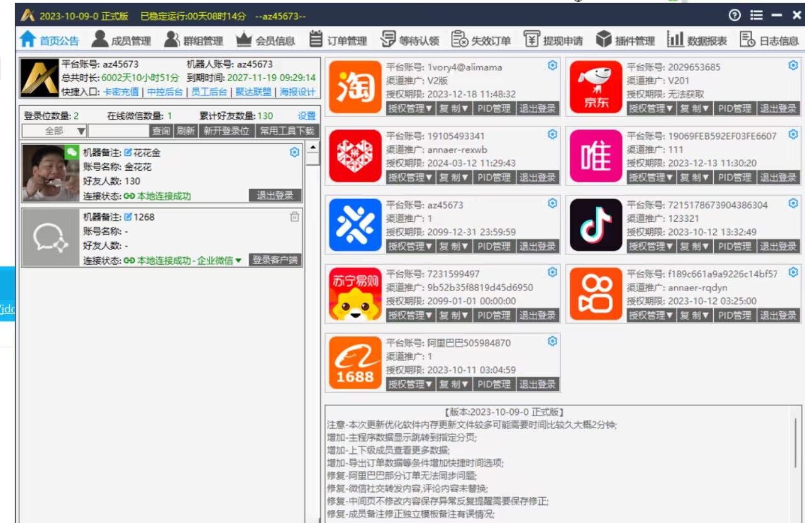The image size is (805, 523).
Task: Click the 金花花 account avatar photo
Action: point(51,173)
